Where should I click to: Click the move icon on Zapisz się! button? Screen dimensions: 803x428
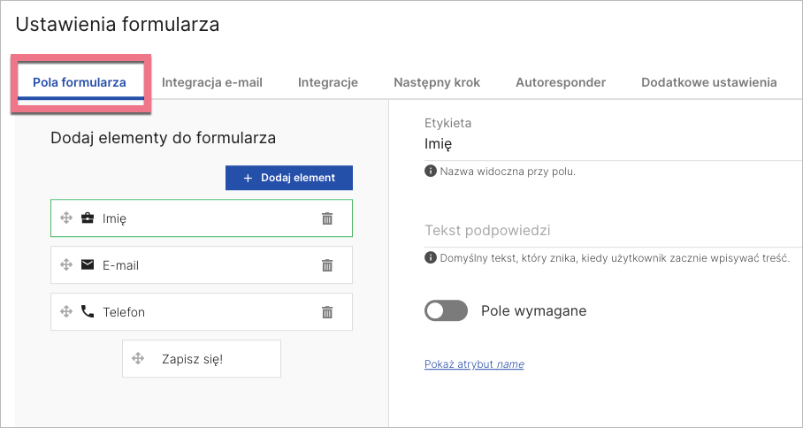click(138, 359)
